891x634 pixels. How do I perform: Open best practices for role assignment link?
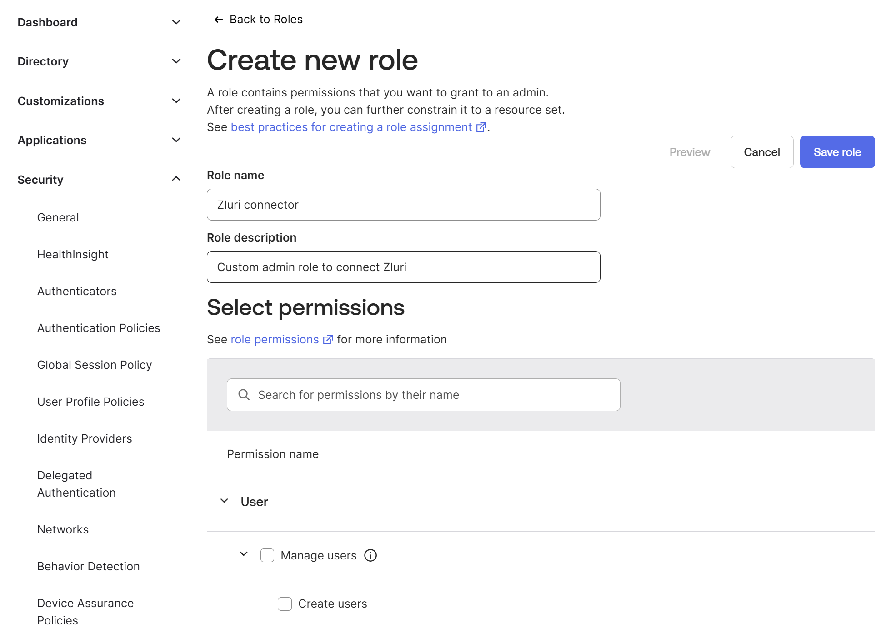(351, 127)
